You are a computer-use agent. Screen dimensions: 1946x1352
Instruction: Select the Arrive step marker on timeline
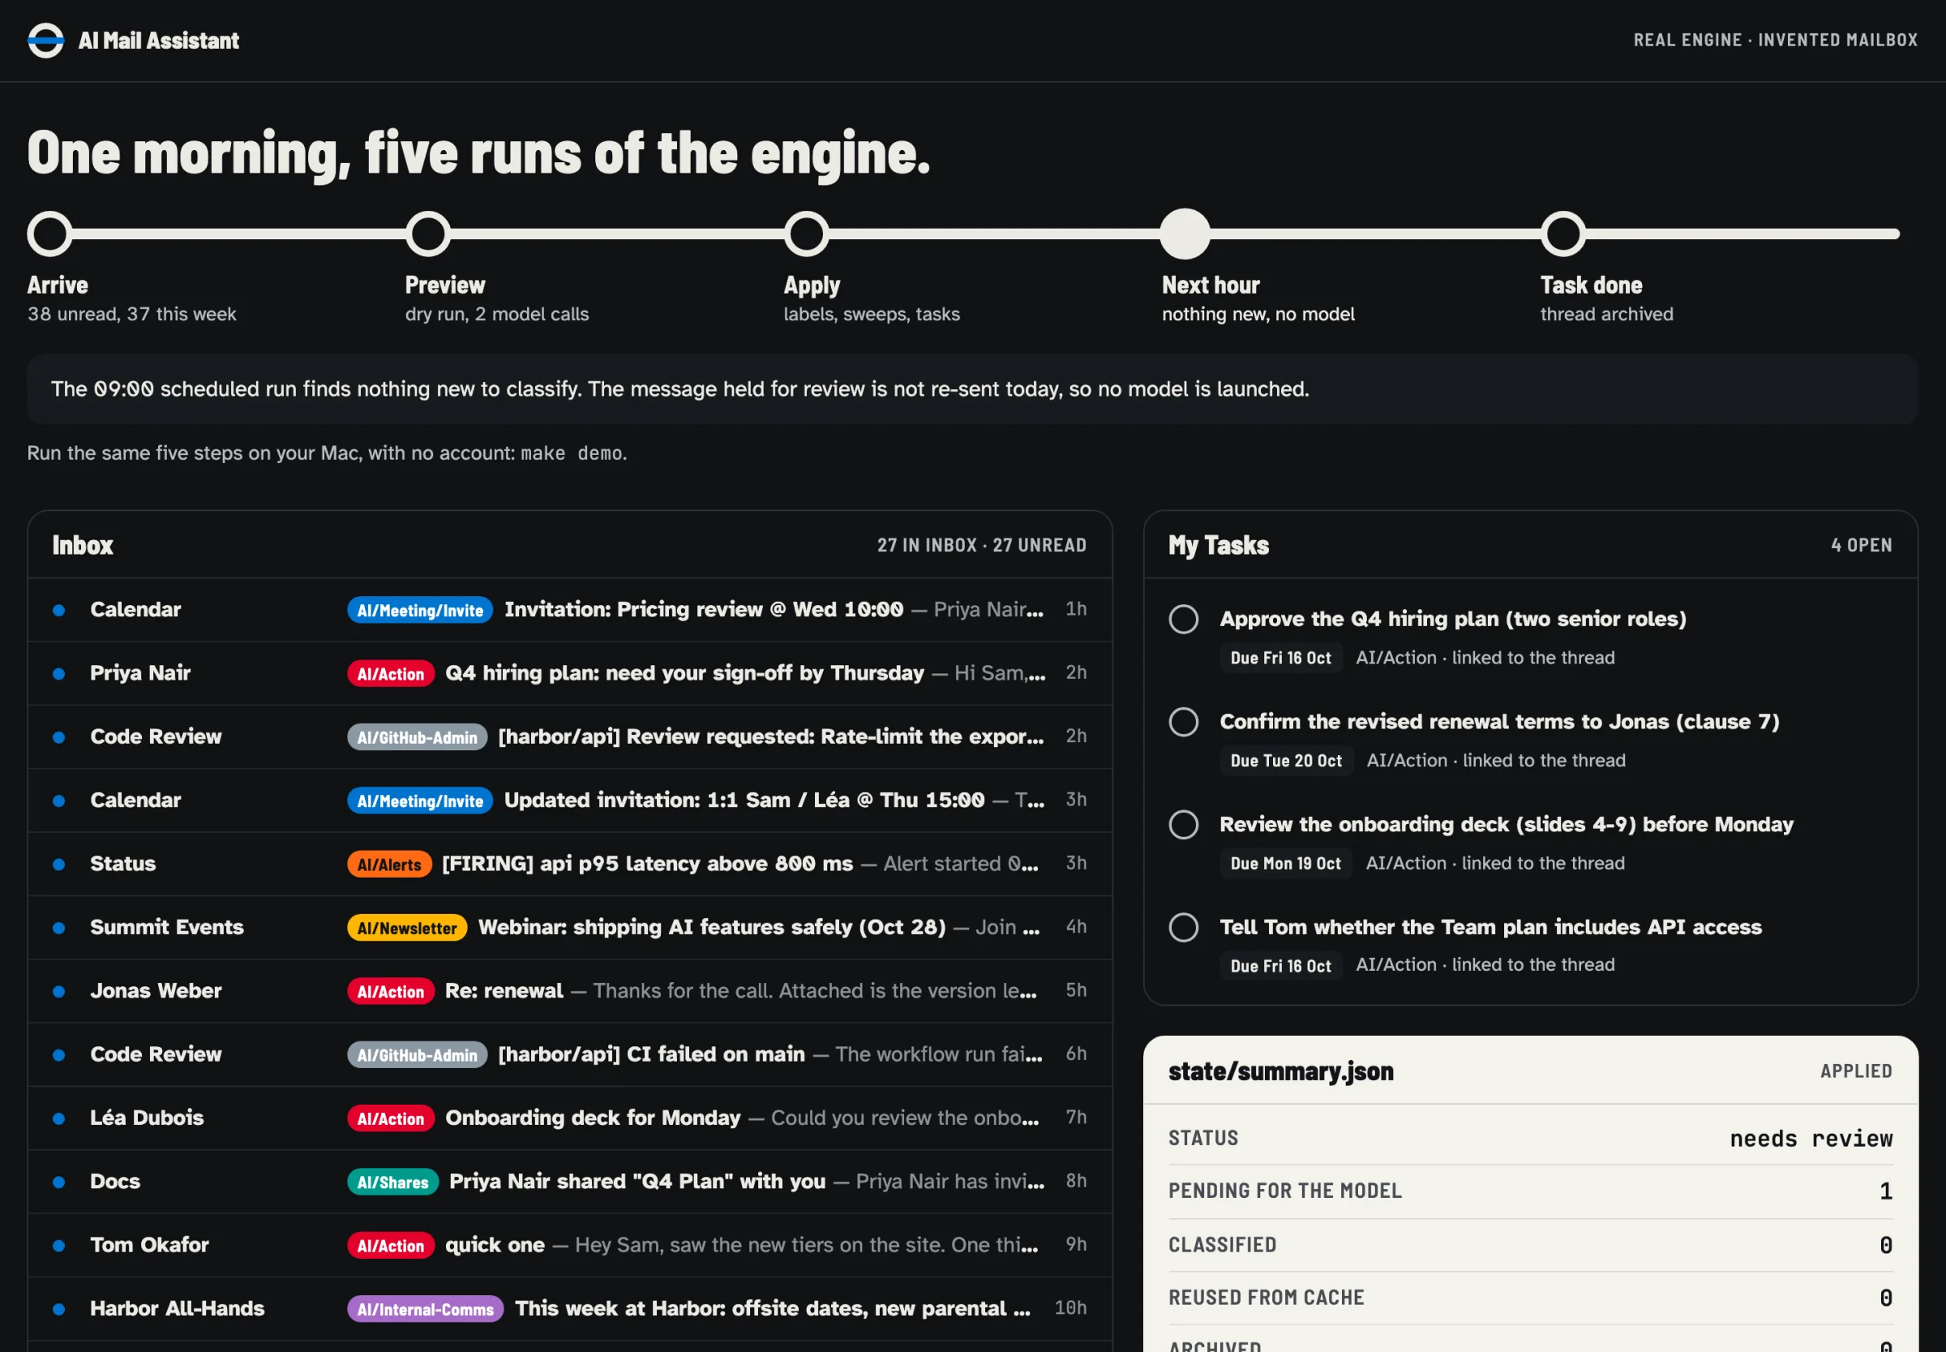click(50, 234)
